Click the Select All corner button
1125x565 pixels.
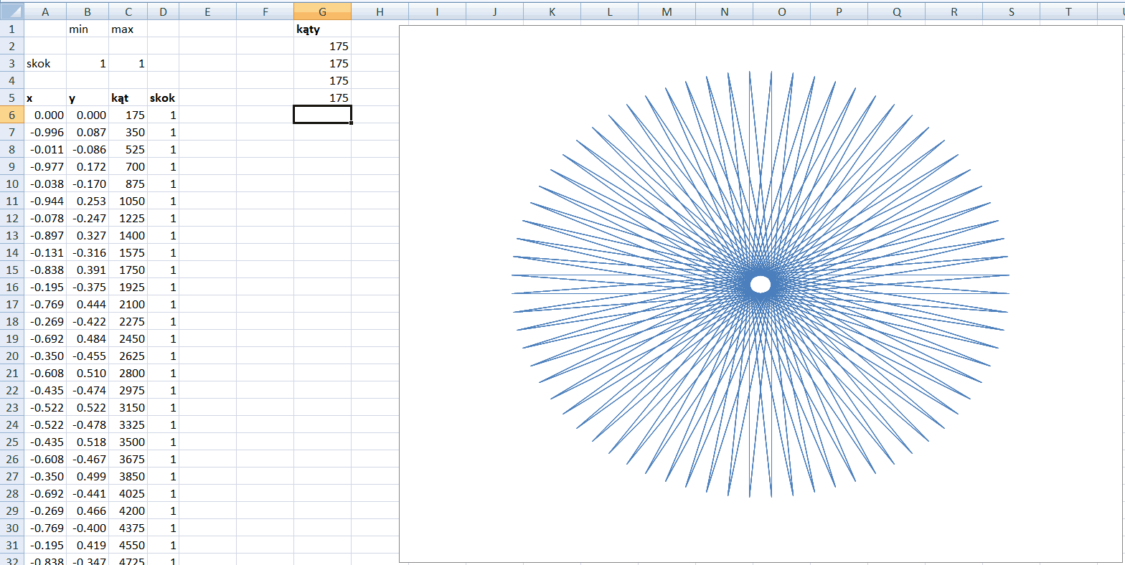click(12, 11)
